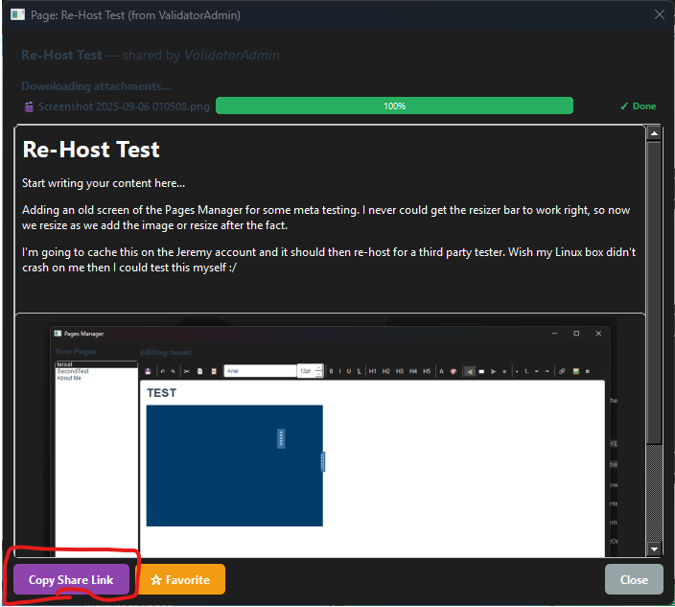Click the ValidatorAdmin author name

(x=232, y=55)
